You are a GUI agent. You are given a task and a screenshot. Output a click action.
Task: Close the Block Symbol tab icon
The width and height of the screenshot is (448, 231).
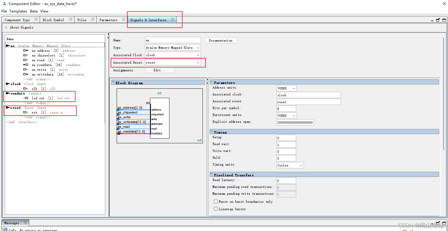pos(71,19)
